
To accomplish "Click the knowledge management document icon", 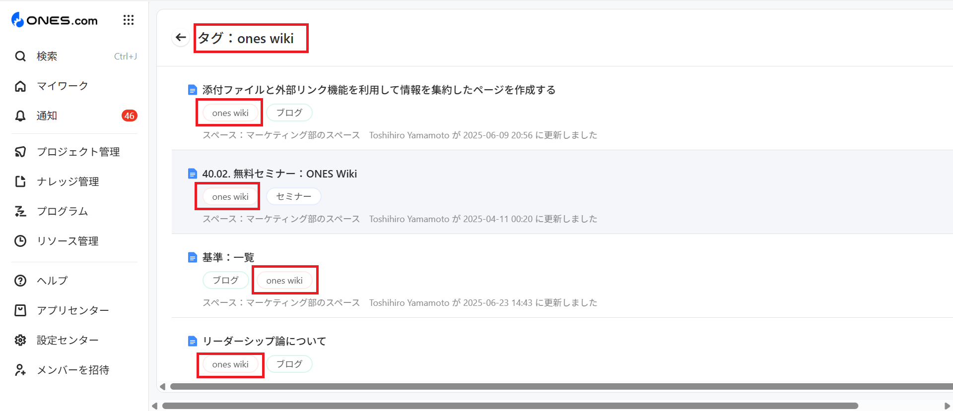I will (x=20, y=181).
